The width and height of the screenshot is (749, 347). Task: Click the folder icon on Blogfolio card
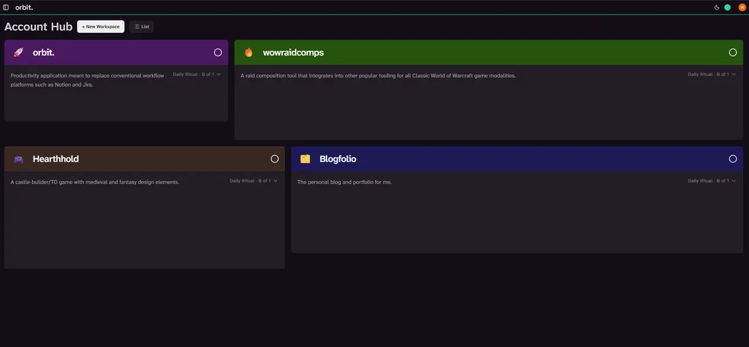[305, 159]
